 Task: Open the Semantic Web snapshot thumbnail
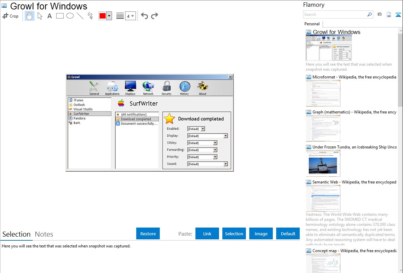323,198
